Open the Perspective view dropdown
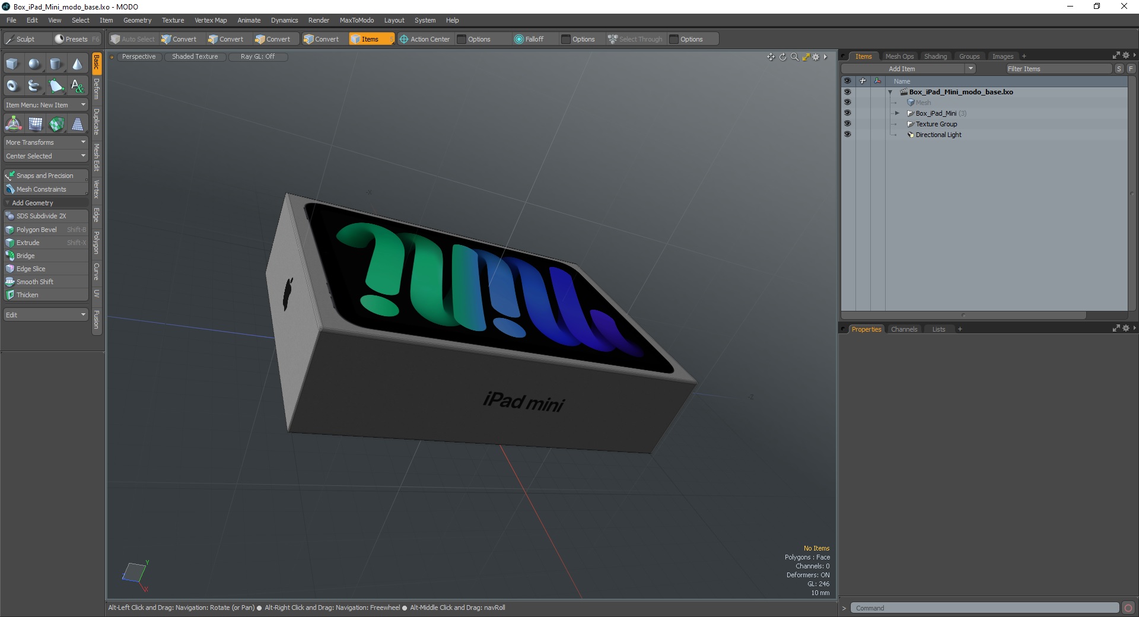1139x617 pixels. click(x=139, y=56)
